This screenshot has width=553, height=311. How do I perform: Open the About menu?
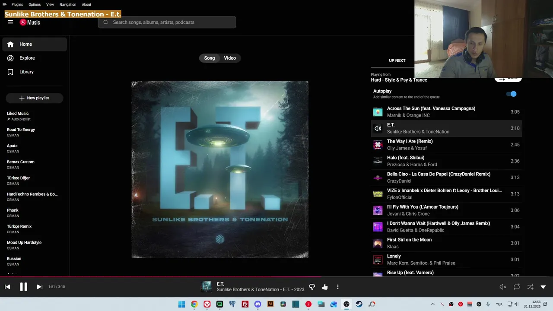coord(86,4)
